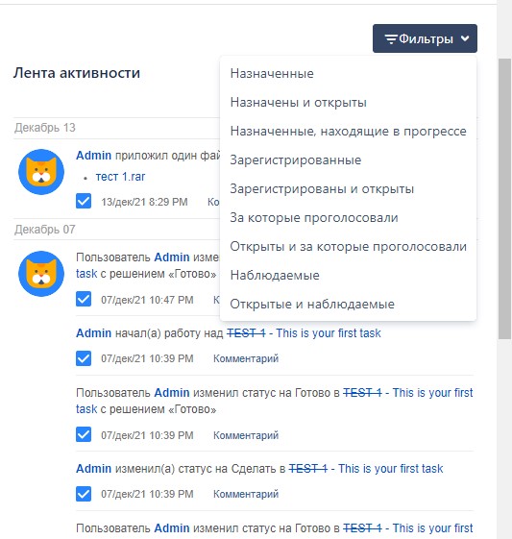Image resolution: width=512 pixels, height=539 pixels.
Task: Open TEST-1 link in начал(а) работу entry
Action: [246, 333]
